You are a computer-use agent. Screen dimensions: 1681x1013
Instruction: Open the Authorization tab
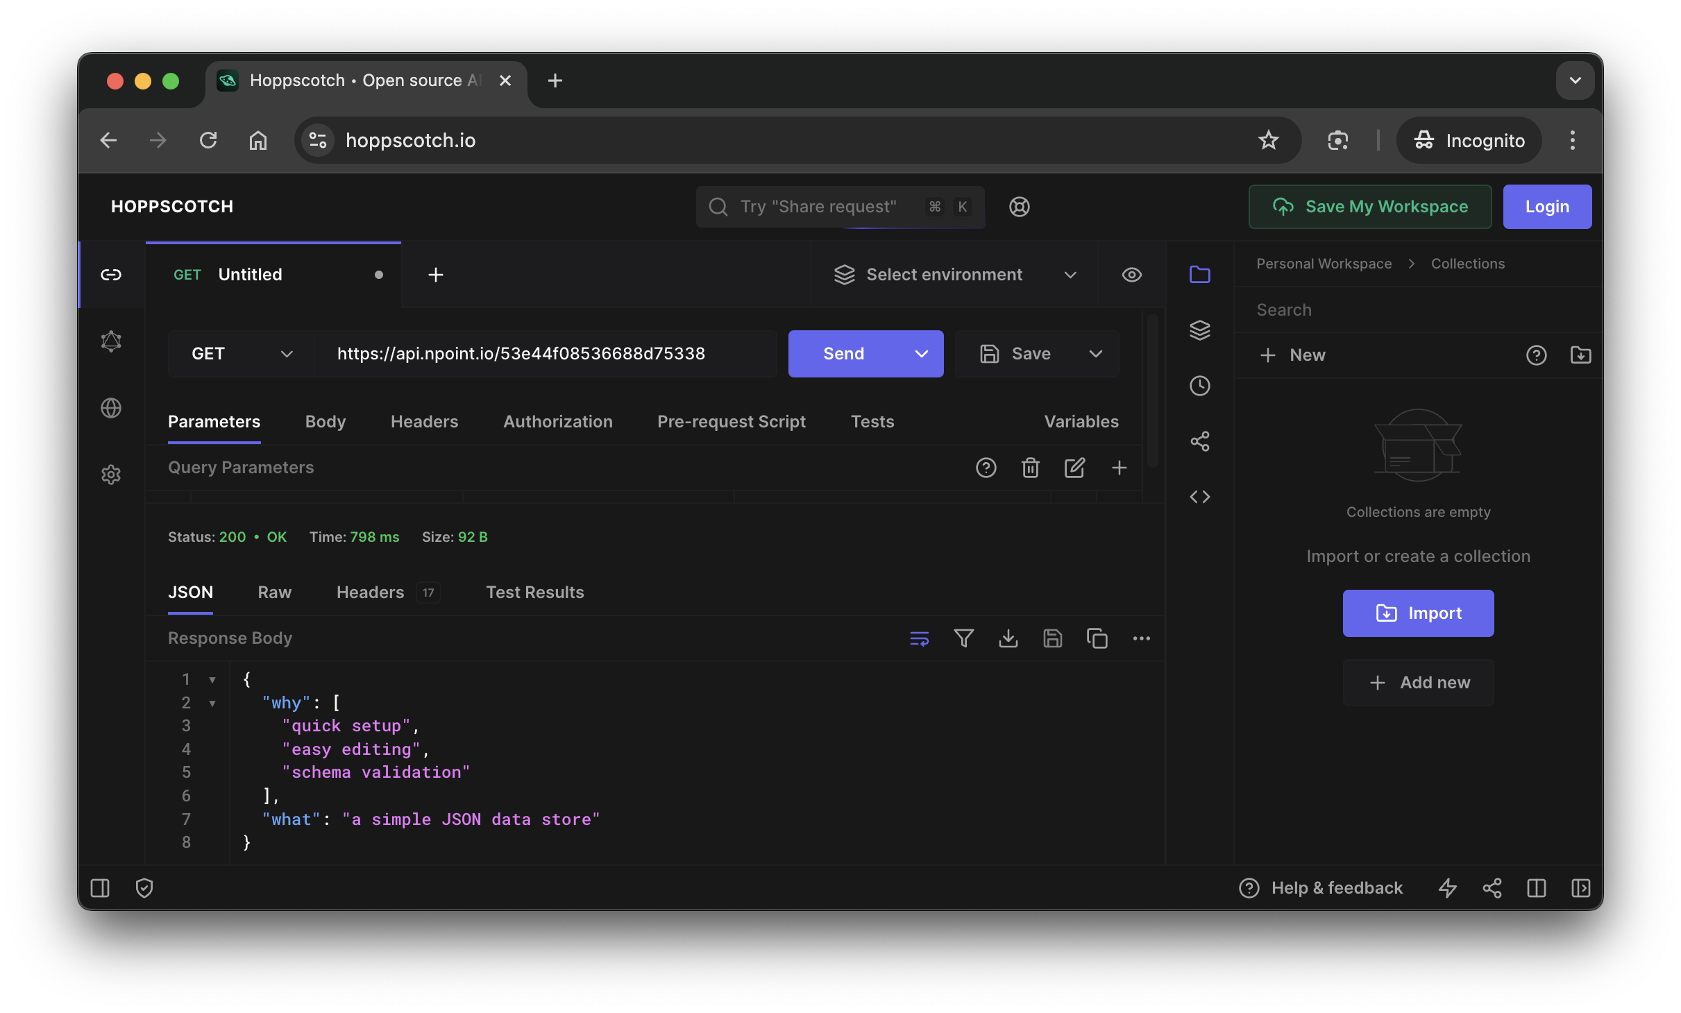pos(558,422)
